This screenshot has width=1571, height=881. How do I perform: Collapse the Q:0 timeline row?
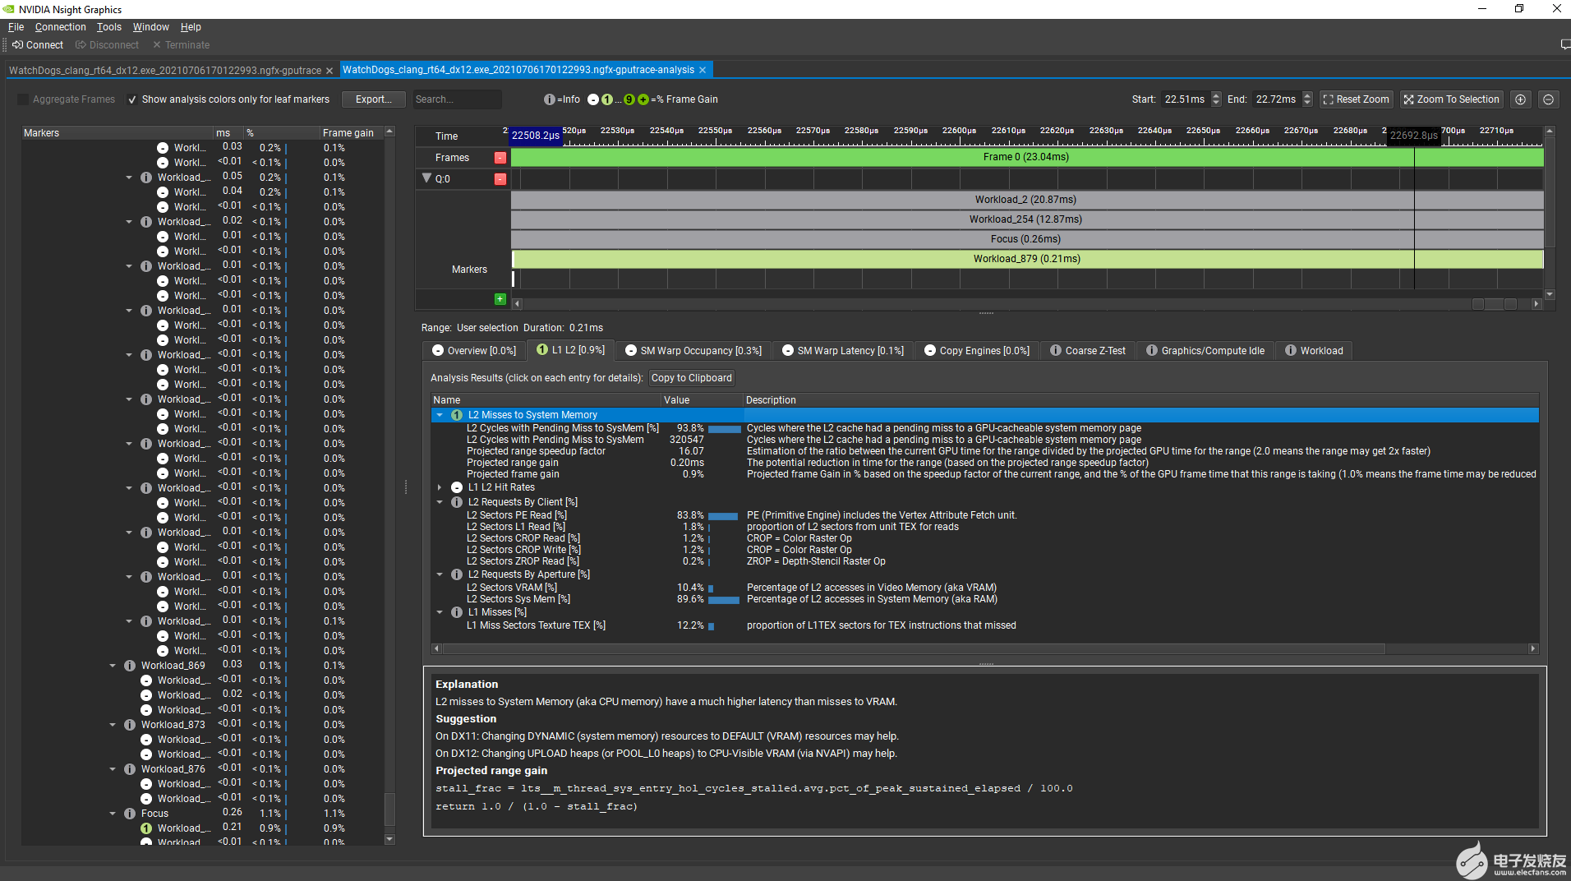[426, 178]
